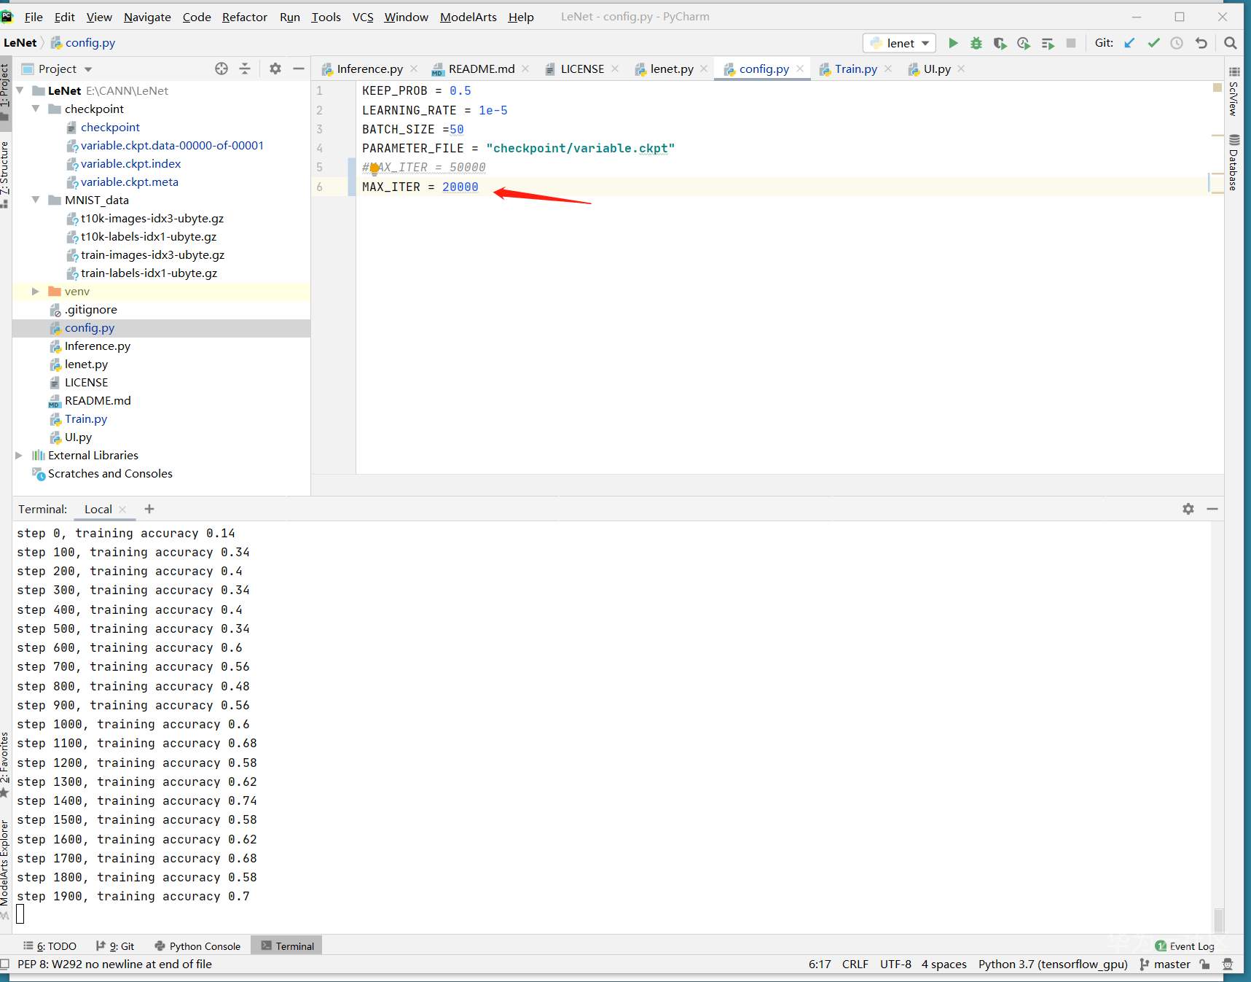Switch to the Train.py tab

(855, 69)
